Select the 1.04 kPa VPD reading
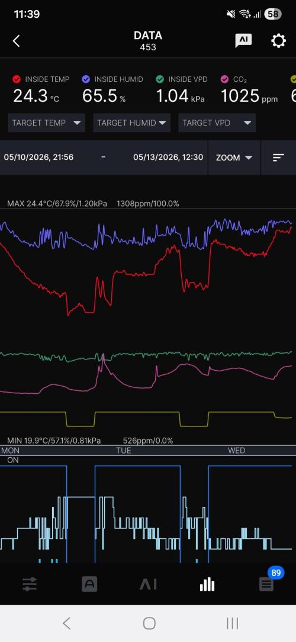 click(180, 96)
